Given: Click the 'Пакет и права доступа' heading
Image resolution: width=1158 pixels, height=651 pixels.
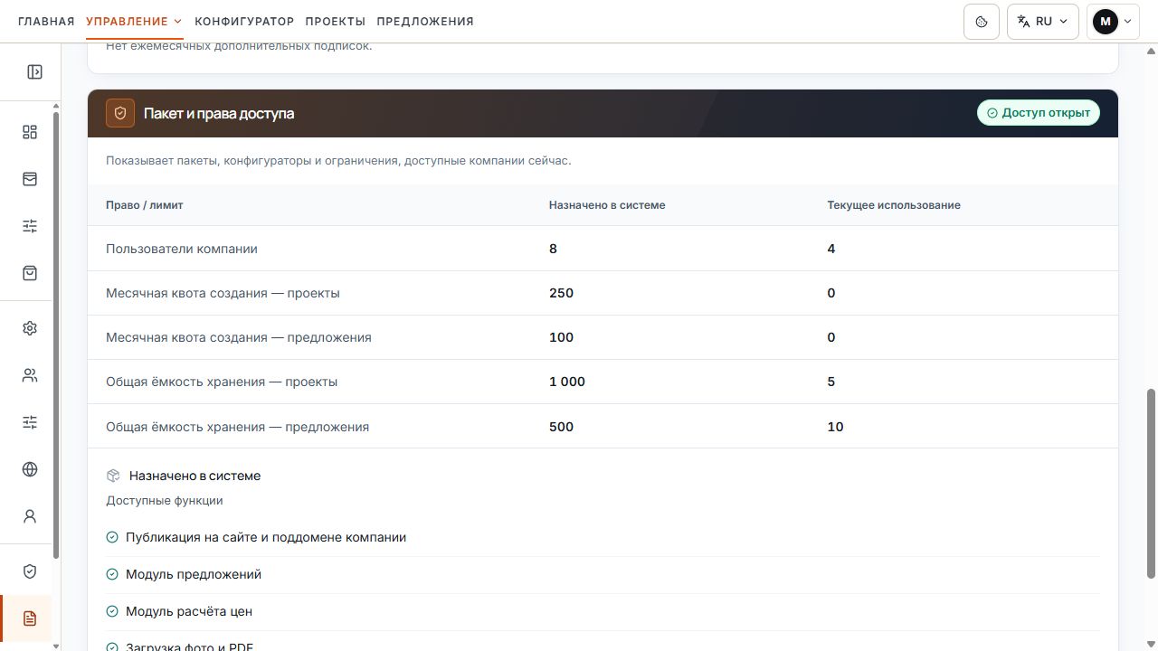Looking at the screenshot, I should tap(219, 113).
